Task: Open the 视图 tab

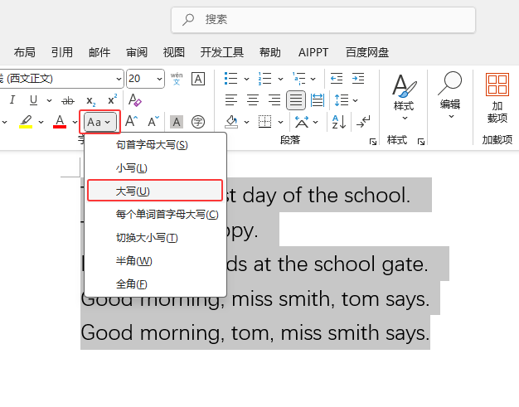Action: (x=174, y=52)
